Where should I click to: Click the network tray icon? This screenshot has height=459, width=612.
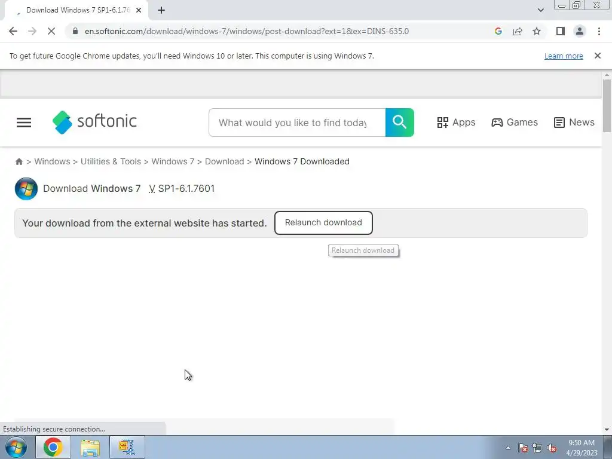537,448
